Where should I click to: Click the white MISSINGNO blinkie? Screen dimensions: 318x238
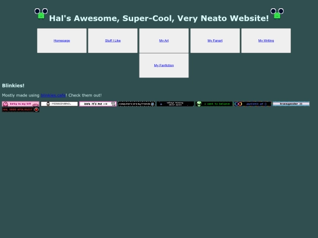pyautogui.click(x=59, y=104)
